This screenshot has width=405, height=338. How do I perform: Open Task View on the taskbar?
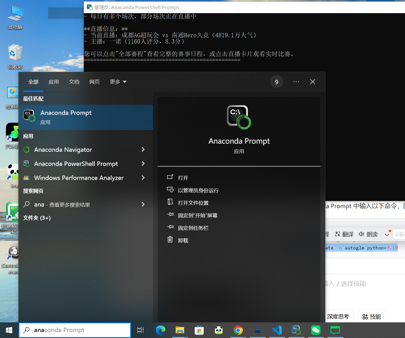[141, 330]
